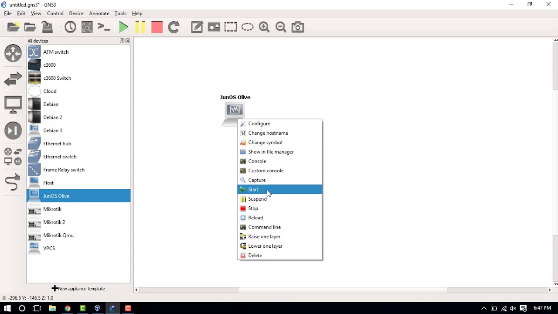Image resolution: width=558 pixels, height=314 pixels.
Task: Click the yellow Suspend all nodes toolbar icon
Action: click(x=140, y=27)
